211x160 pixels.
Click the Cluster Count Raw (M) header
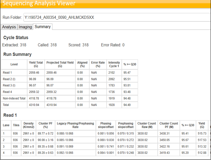[x=147, y=125]
